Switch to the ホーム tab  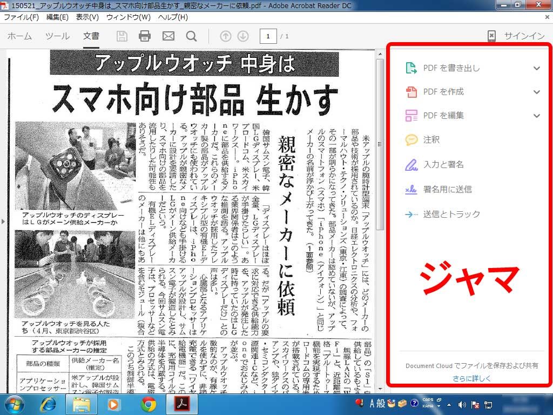click(19, 36)
